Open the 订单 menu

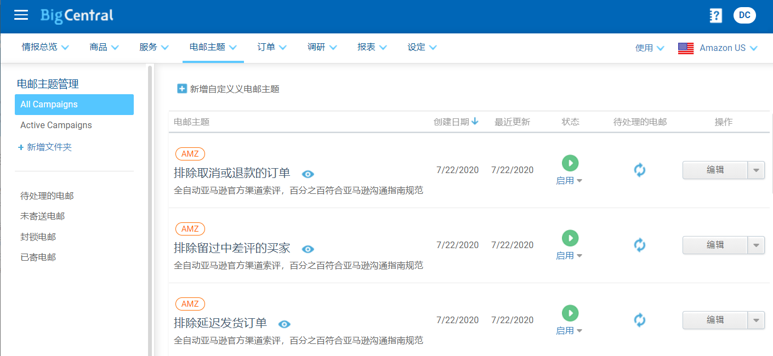(272, 47)
